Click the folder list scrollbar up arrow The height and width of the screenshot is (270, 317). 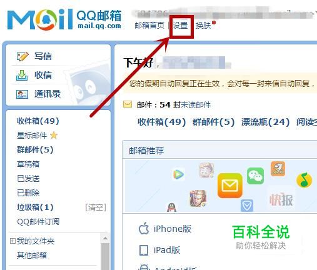[105, 238]
